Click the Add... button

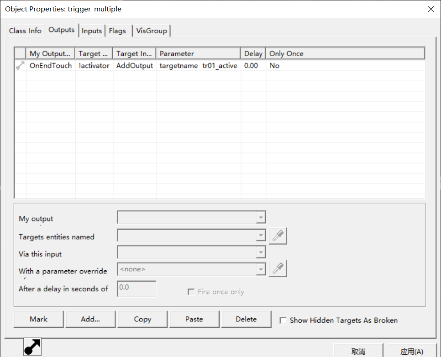pyautogui.click(x=90, y=319)
